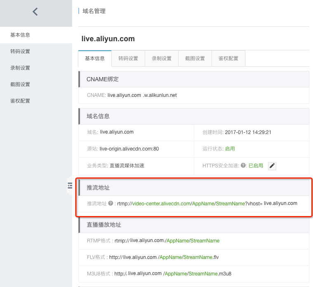Click the CNAME value w.alikunlun.net

tap(142, 95)
